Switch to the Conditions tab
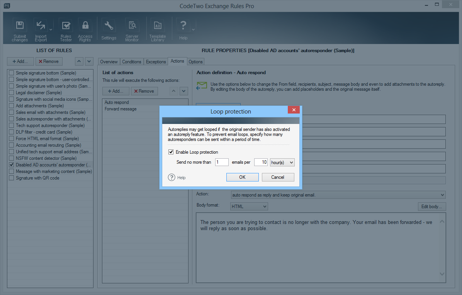 tap(132, 62)
